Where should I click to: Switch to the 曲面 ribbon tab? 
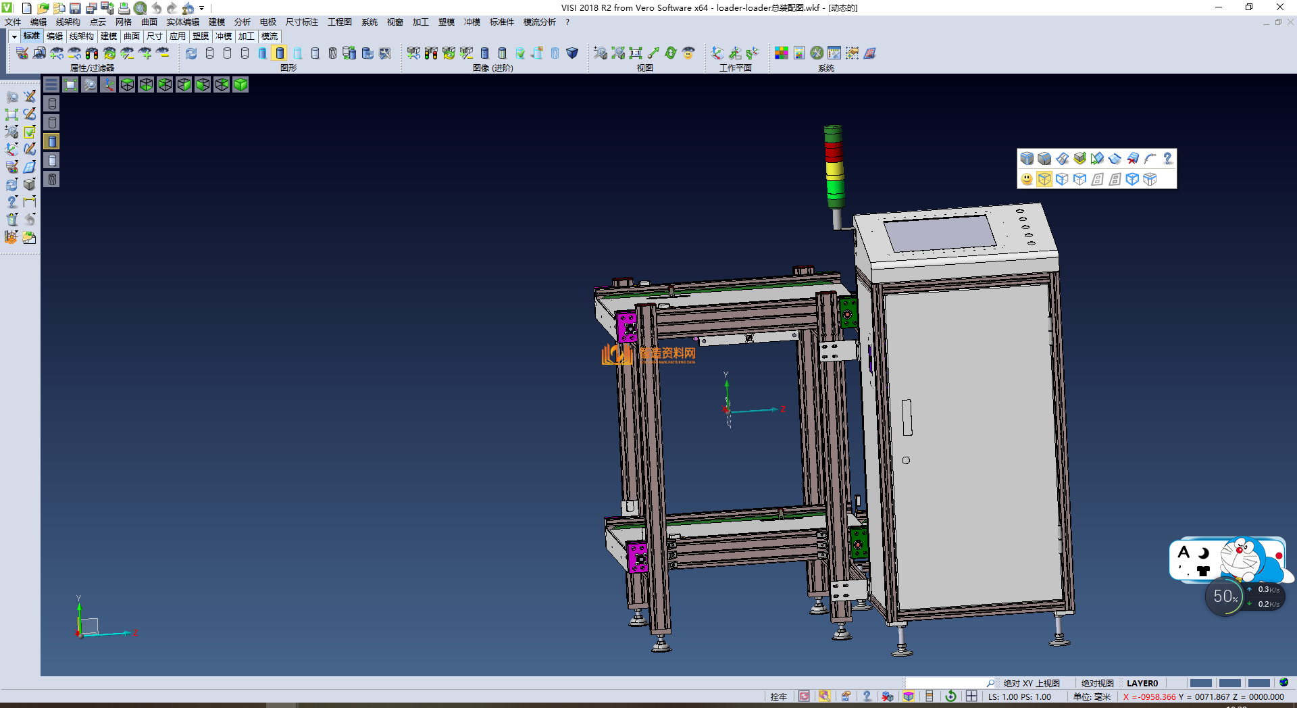(x=132, y=36)
